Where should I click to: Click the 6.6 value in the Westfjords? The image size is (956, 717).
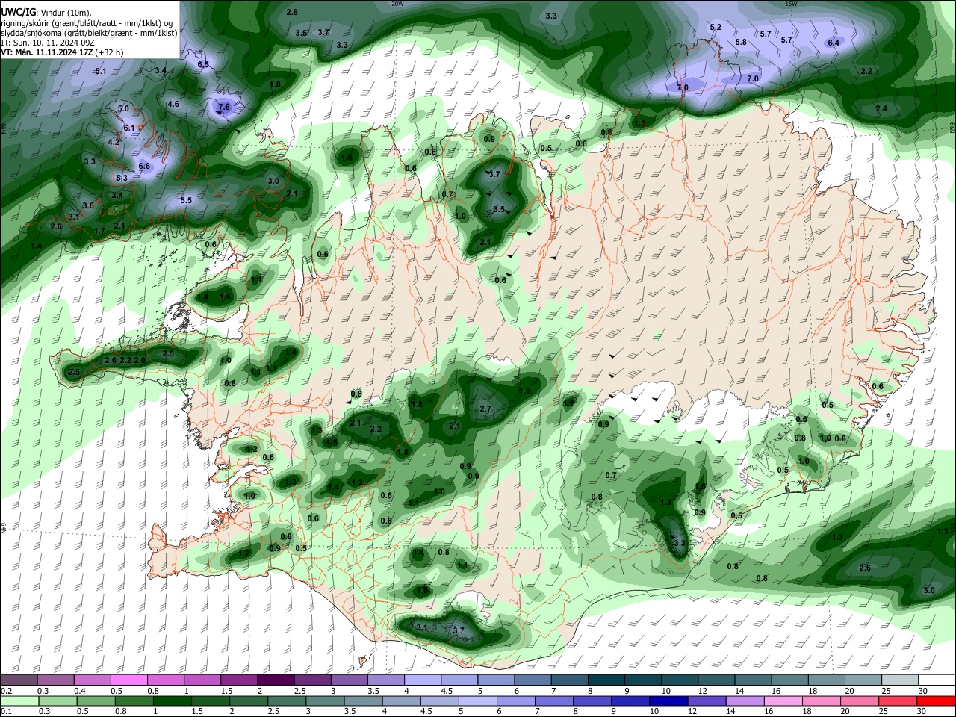[x=144, y=166]
